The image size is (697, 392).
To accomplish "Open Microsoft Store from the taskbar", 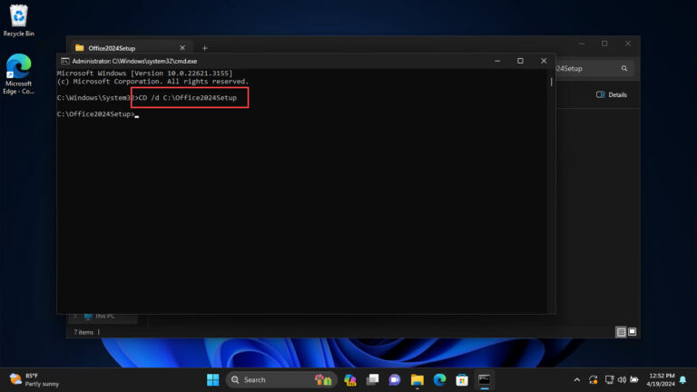I will point(462,379).
